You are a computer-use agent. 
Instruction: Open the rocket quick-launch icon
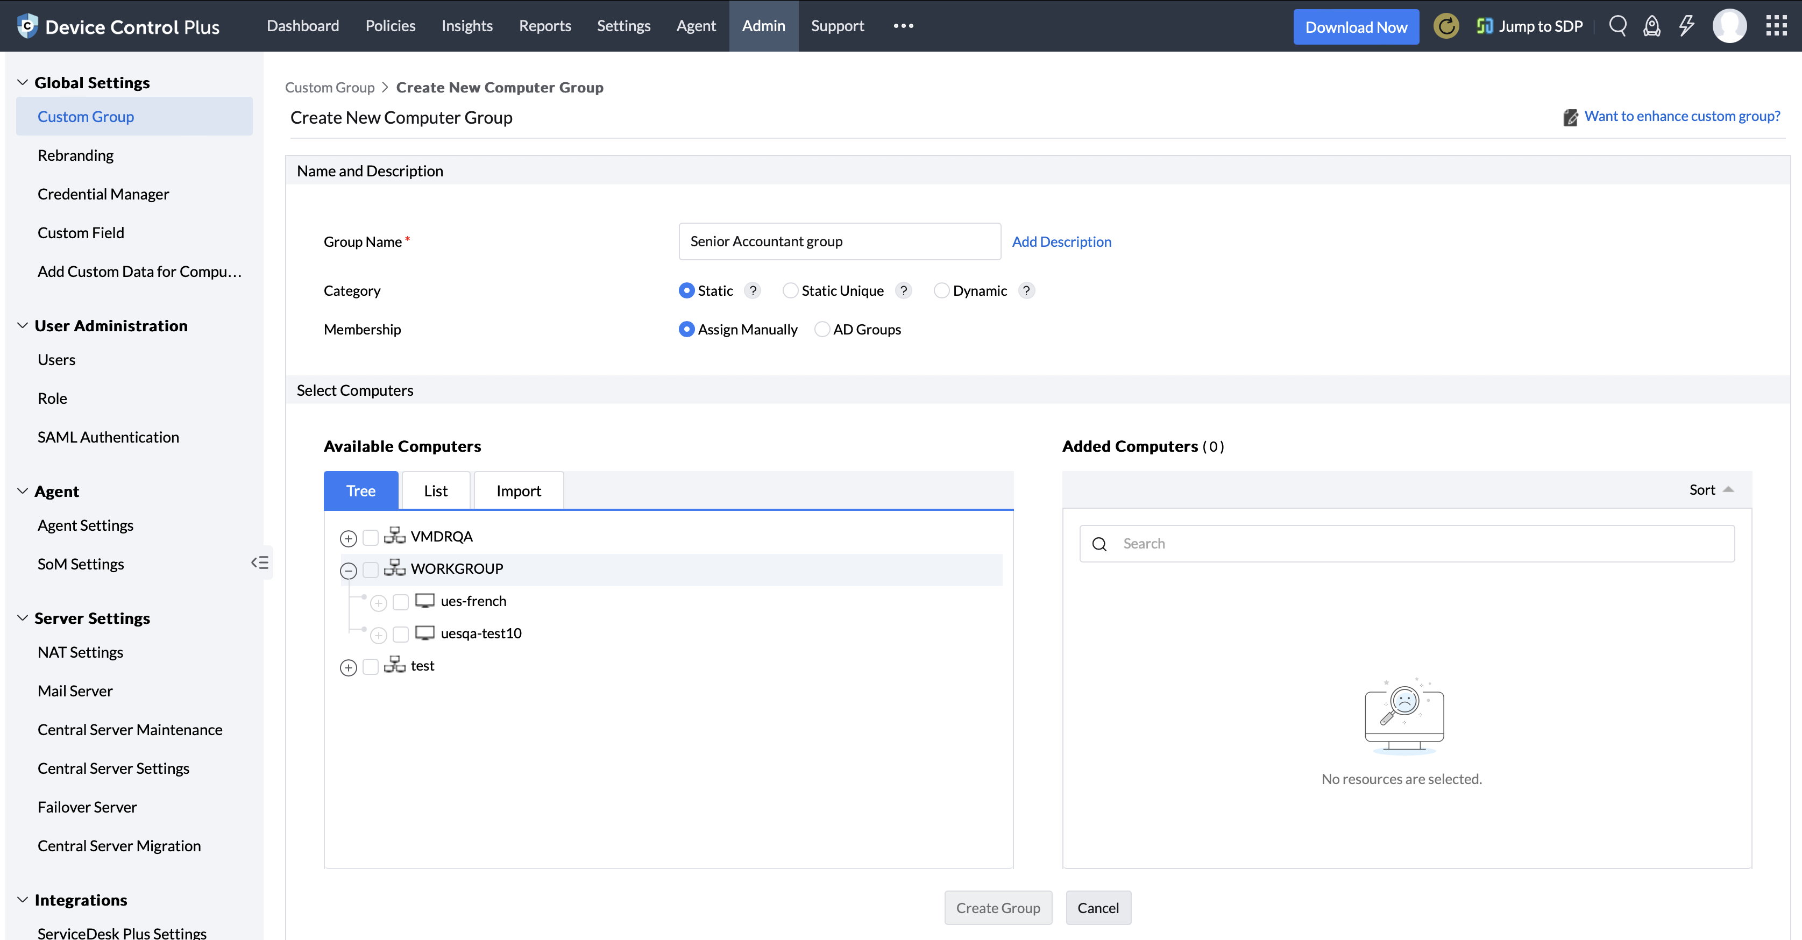coord(1651,26)
